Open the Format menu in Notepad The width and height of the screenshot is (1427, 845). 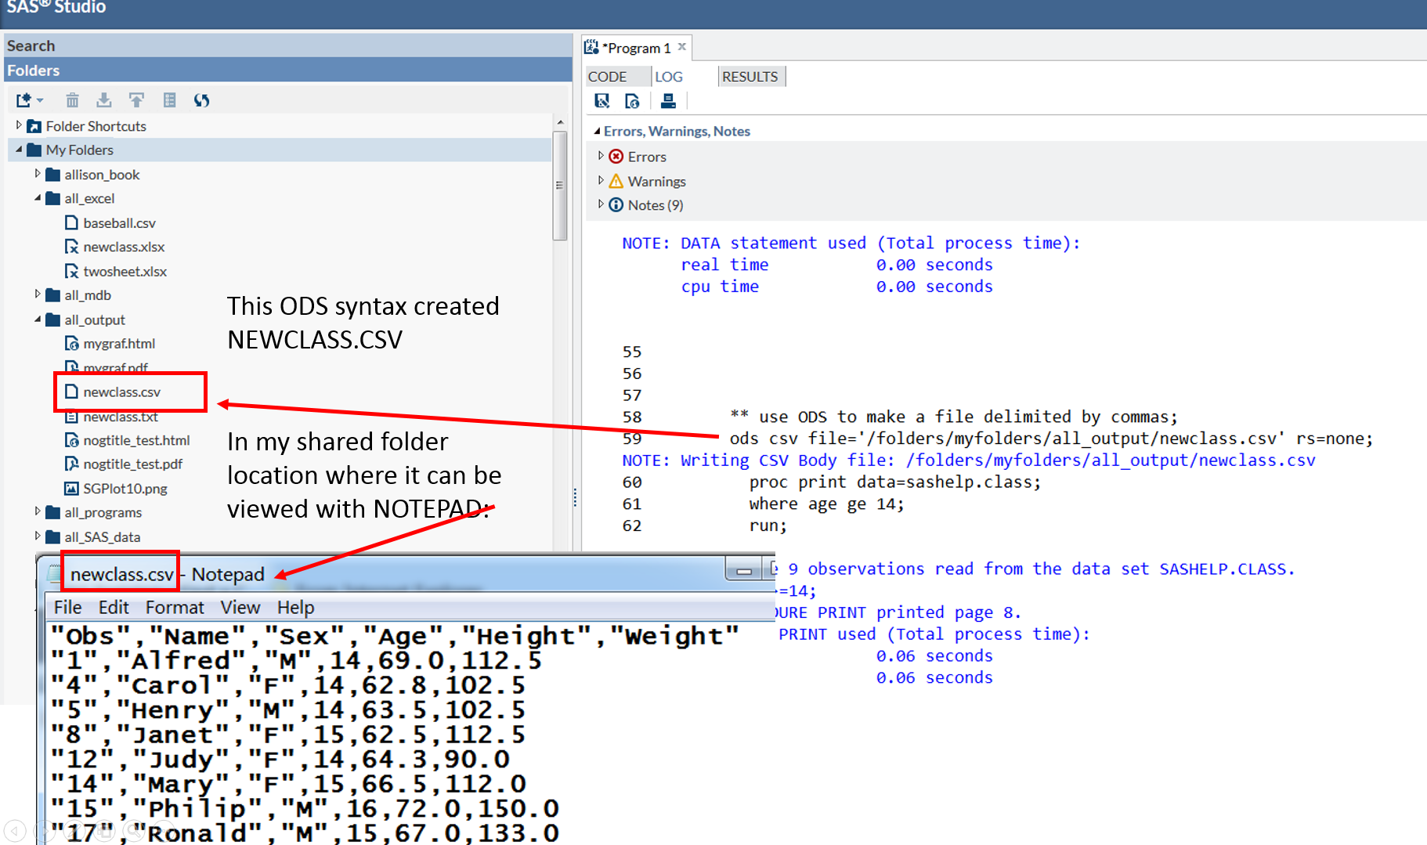click(174, 608)
